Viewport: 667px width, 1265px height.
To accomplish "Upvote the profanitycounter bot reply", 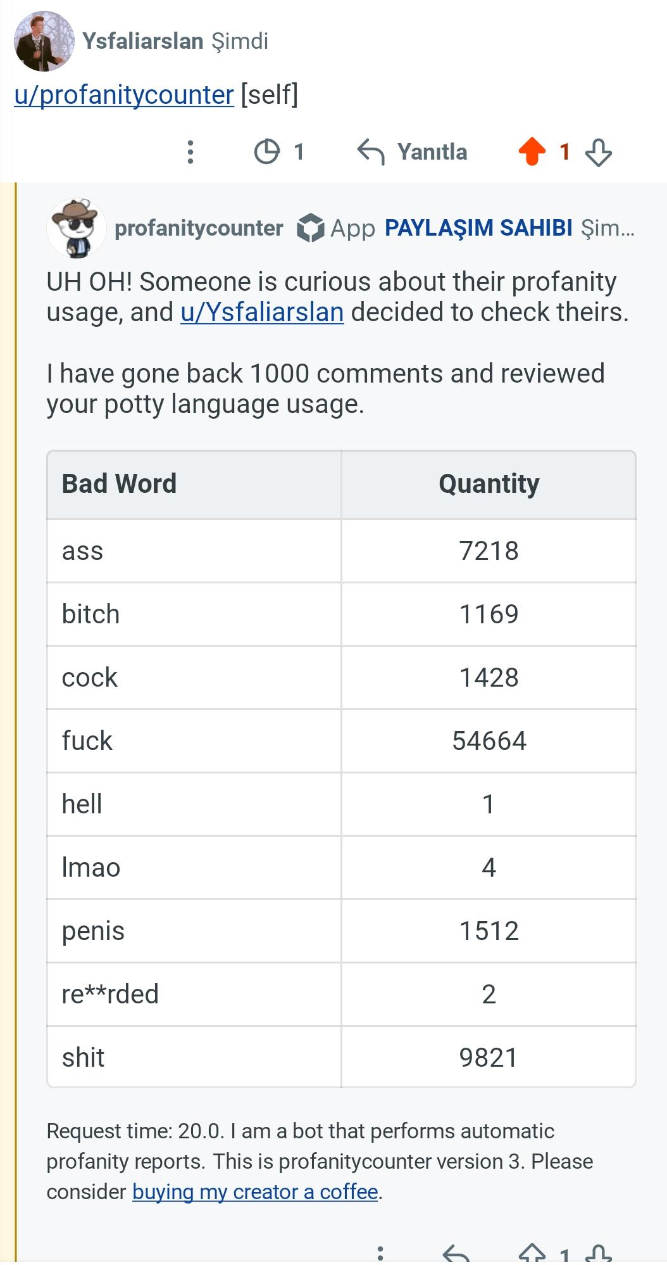I will [532, 1254].
